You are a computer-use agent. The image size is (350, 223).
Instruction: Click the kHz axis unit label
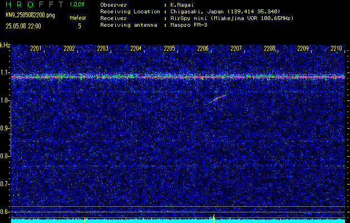(5, 45)
